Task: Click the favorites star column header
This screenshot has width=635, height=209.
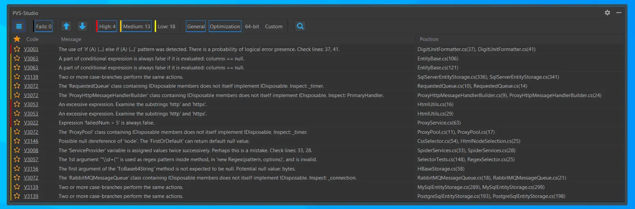Action: pyautogui.click(x=17, y=39)
